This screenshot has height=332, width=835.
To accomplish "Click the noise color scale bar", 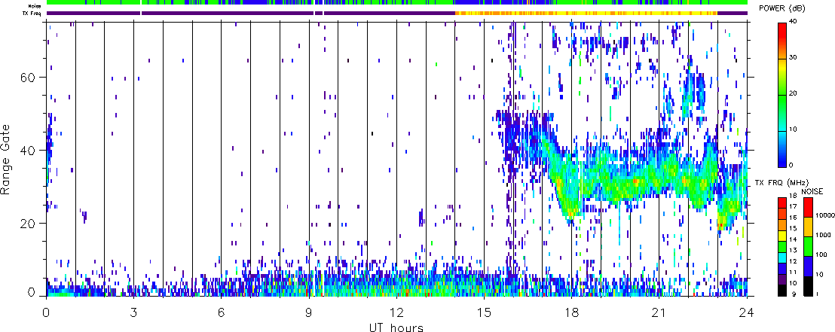I will click(807, 246).
